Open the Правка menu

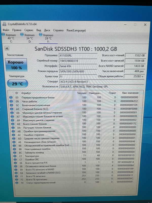tap(17, 30)
